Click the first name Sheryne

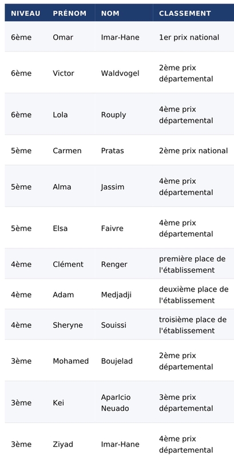point(68,325)
